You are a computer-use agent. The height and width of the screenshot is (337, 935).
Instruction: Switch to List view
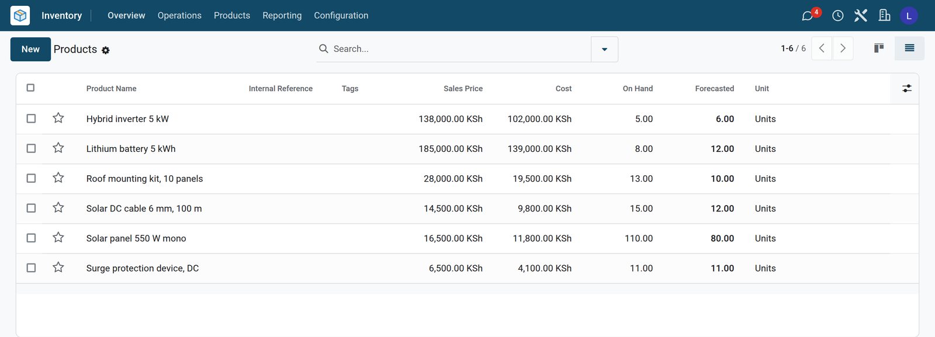pyautogui.click(x=909, y=48)
